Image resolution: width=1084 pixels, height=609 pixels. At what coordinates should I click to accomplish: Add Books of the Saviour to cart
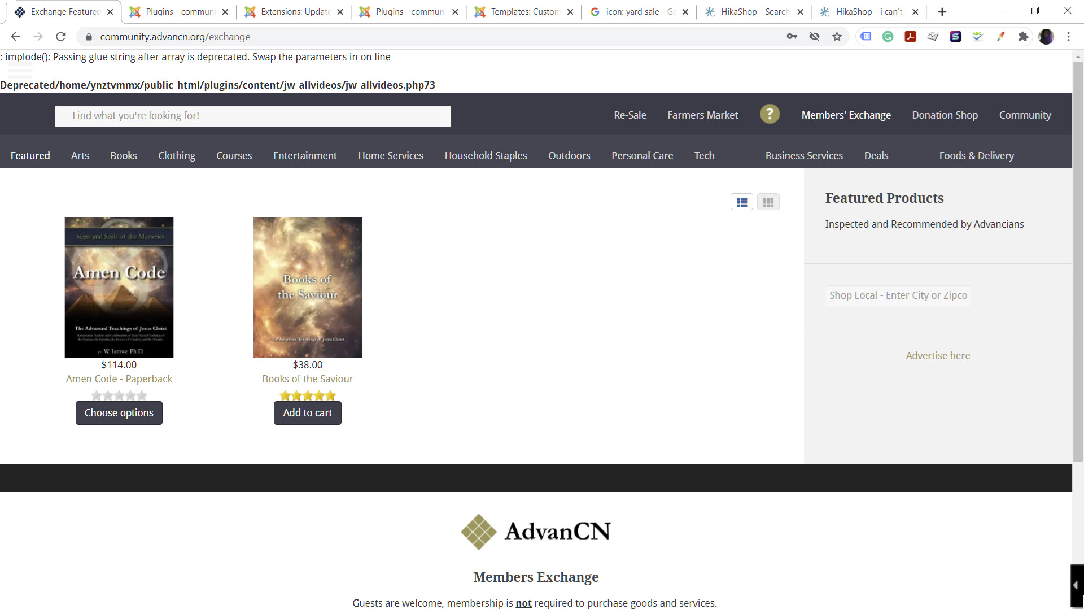pos(308,413)
